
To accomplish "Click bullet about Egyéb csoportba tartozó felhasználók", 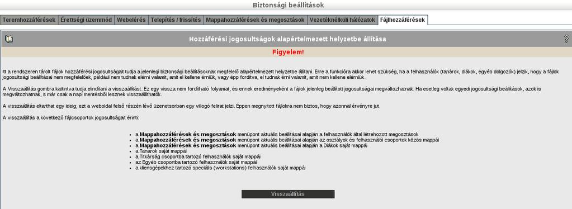I will [196, 162].
